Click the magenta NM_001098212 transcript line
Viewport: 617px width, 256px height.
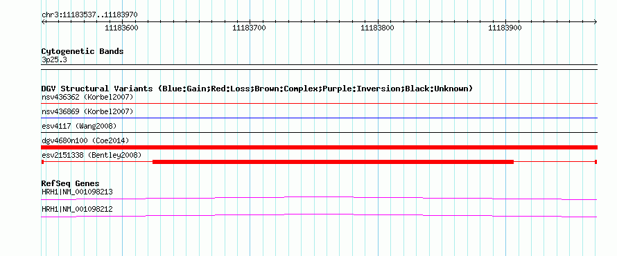pos(319,216)
